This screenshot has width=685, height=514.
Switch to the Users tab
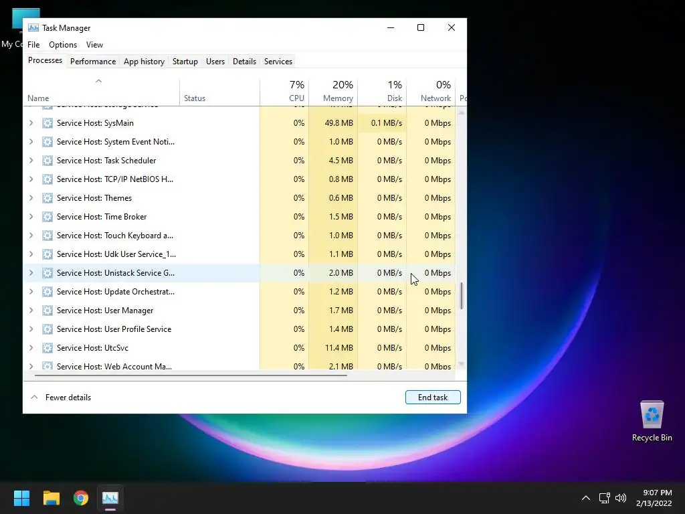pos(215,62)
